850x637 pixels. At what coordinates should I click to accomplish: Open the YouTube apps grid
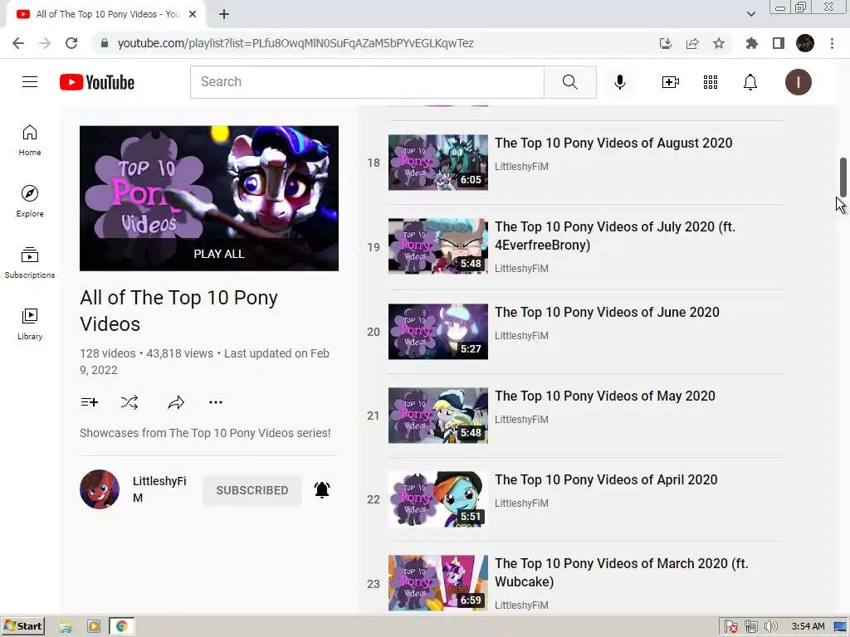pyautogui.click(x=711, y=82)
